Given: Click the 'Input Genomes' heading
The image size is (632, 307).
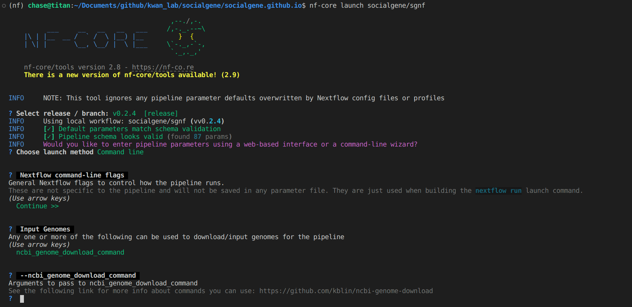Looking at the screenshot, I should (45, 229).
